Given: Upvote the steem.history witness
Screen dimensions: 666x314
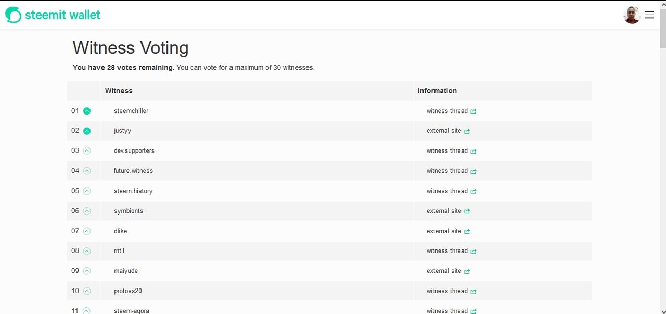Looking at the screenshot, I should coord(87,191).
